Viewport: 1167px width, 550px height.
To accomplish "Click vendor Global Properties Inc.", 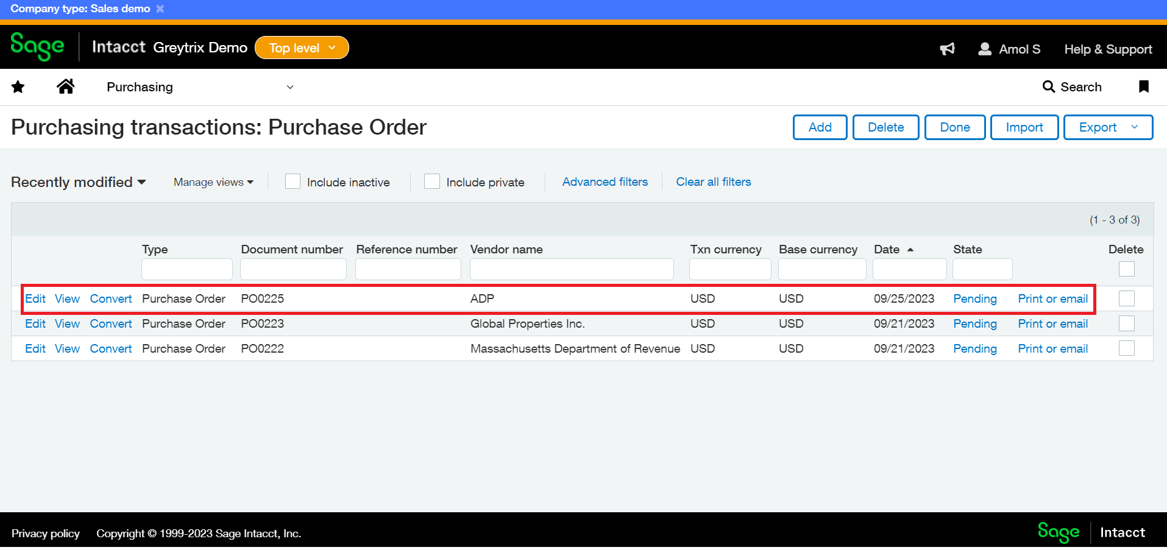I will 527,323.
